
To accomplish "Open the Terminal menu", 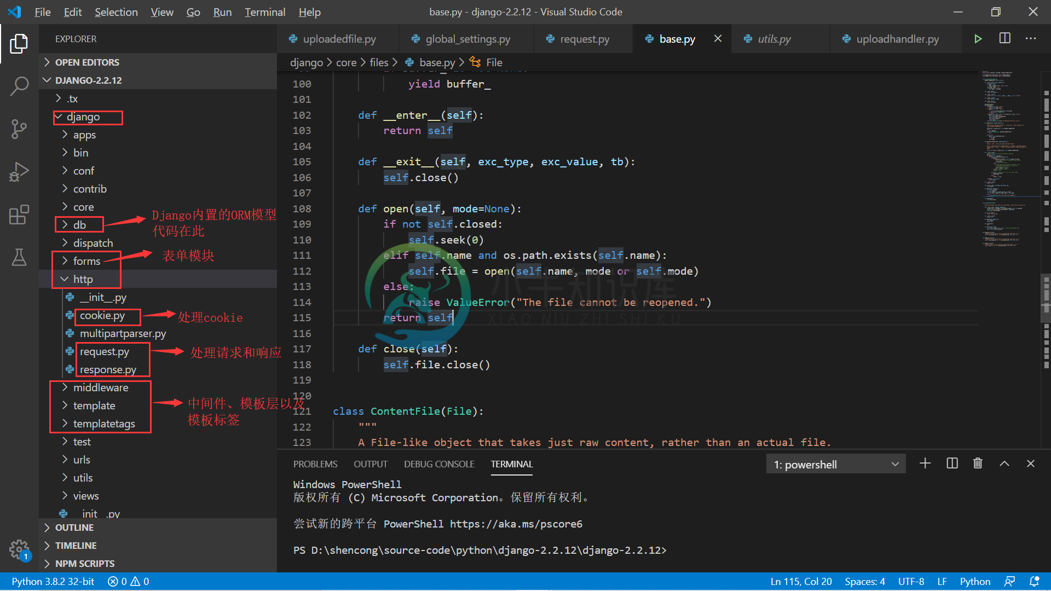I will 265,12.
